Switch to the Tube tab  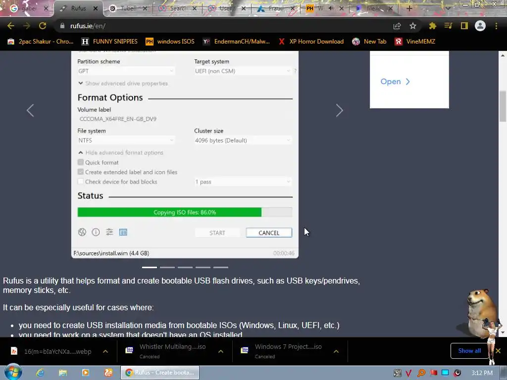tap(128, 8)
